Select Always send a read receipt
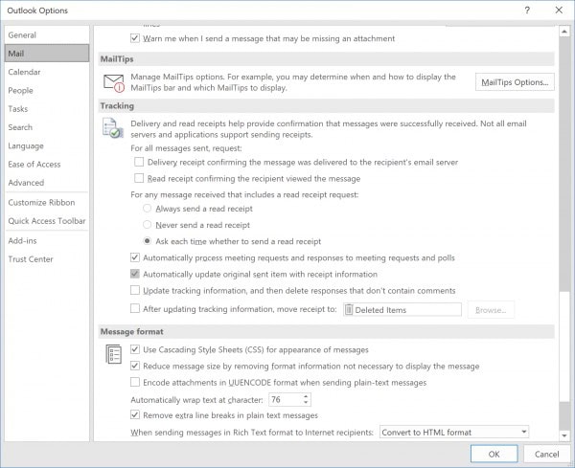575x468 pixels. (x=147, y=209)
